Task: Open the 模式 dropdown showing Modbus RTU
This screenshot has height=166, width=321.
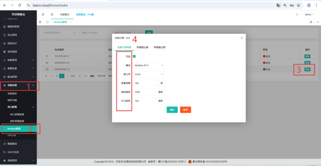Action: pyautogui.click(x=149, y=65)
